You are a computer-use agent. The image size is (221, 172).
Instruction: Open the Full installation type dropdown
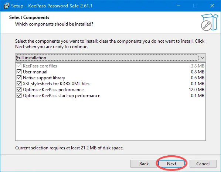pyautogui.click(x=110, y=58)
